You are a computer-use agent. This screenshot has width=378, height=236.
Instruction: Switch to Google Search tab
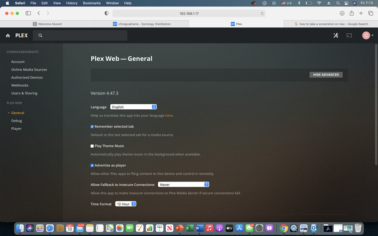click(x=331, y=24)
